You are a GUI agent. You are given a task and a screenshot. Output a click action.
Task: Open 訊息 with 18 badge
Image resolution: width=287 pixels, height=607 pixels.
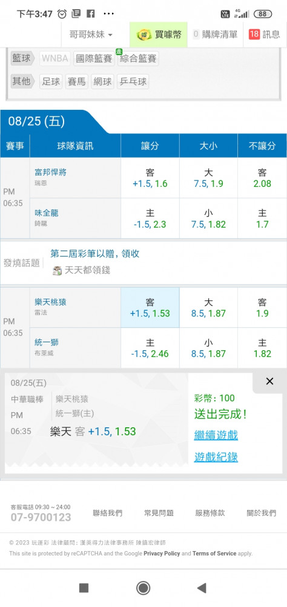coord(265,35)
